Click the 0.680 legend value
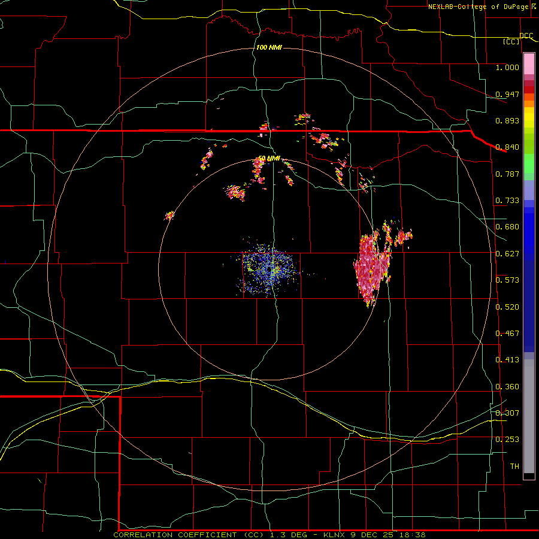This screenshot has height=539, width=539. (x=507, y=227)
